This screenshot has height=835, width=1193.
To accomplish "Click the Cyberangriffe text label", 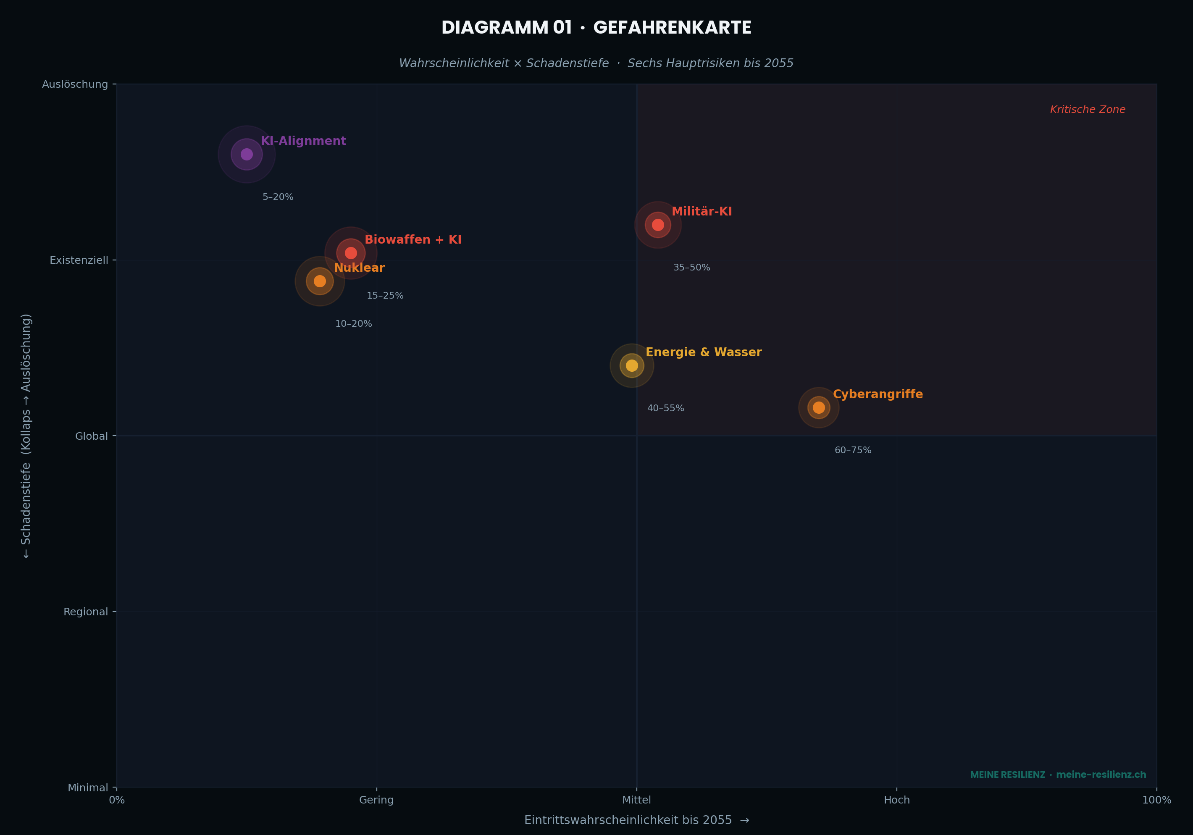I will [878, 394].
